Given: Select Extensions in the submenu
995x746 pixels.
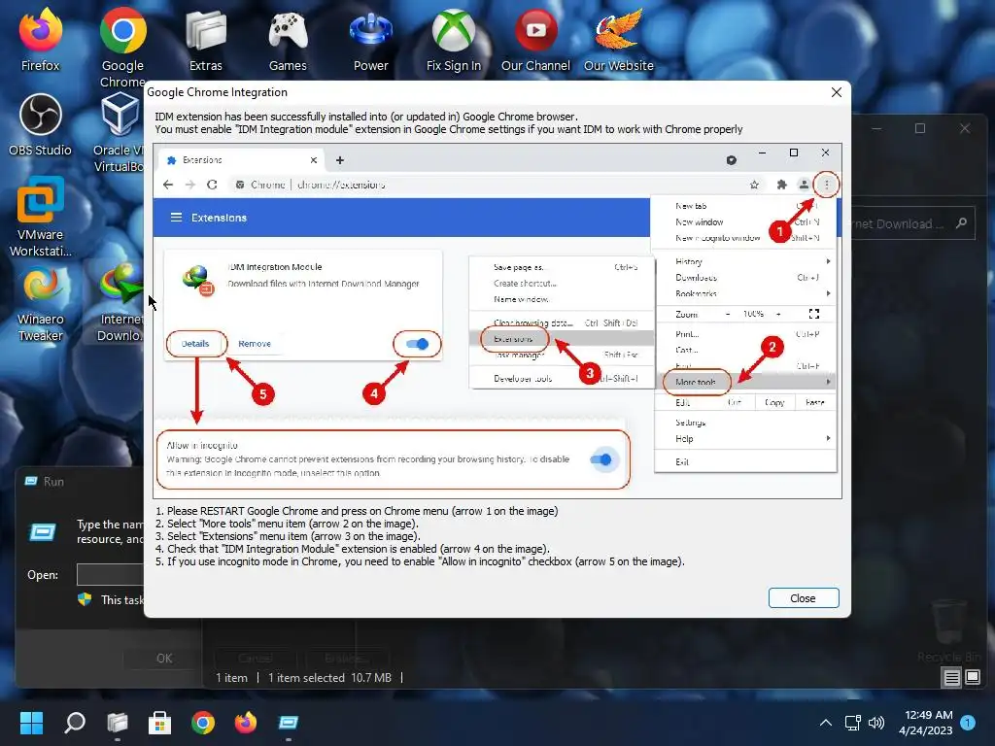Looking at the screenshot, I should coord(561,339).
